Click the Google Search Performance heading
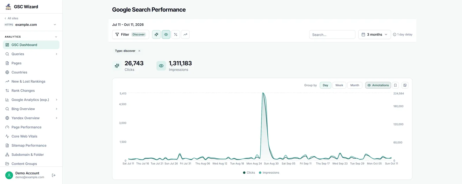462x184 pixels. 149,10
